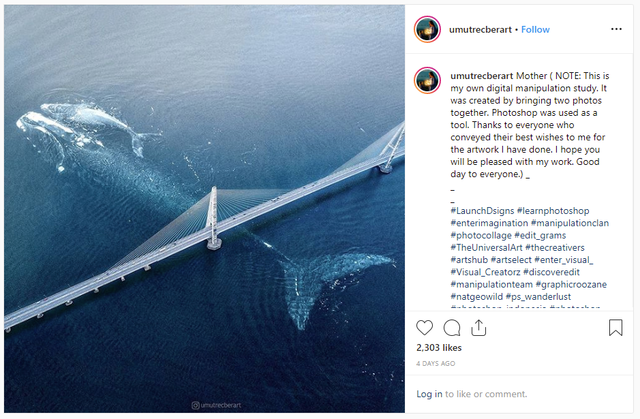Viewport: 640px width, 419px height.
Task: Open the #ps_wanderlust hashtag
Action: tap(538, 296)
